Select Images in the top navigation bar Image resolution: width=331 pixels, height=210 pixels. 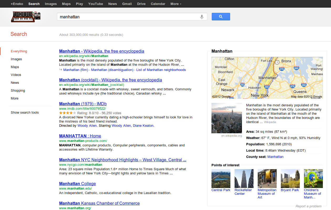tap(51, 4)
